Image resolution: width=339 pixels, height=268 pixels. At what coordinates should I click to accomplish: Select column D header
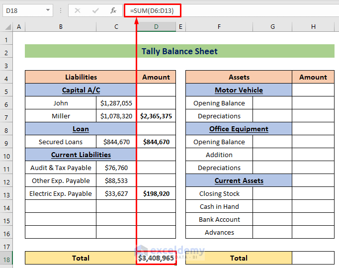[x=156, y=27]
